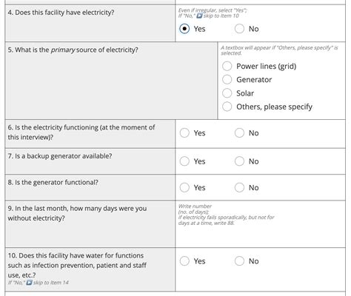Mark Yes for electricity functioning now
351x296 pixels.
coord(184,133)
